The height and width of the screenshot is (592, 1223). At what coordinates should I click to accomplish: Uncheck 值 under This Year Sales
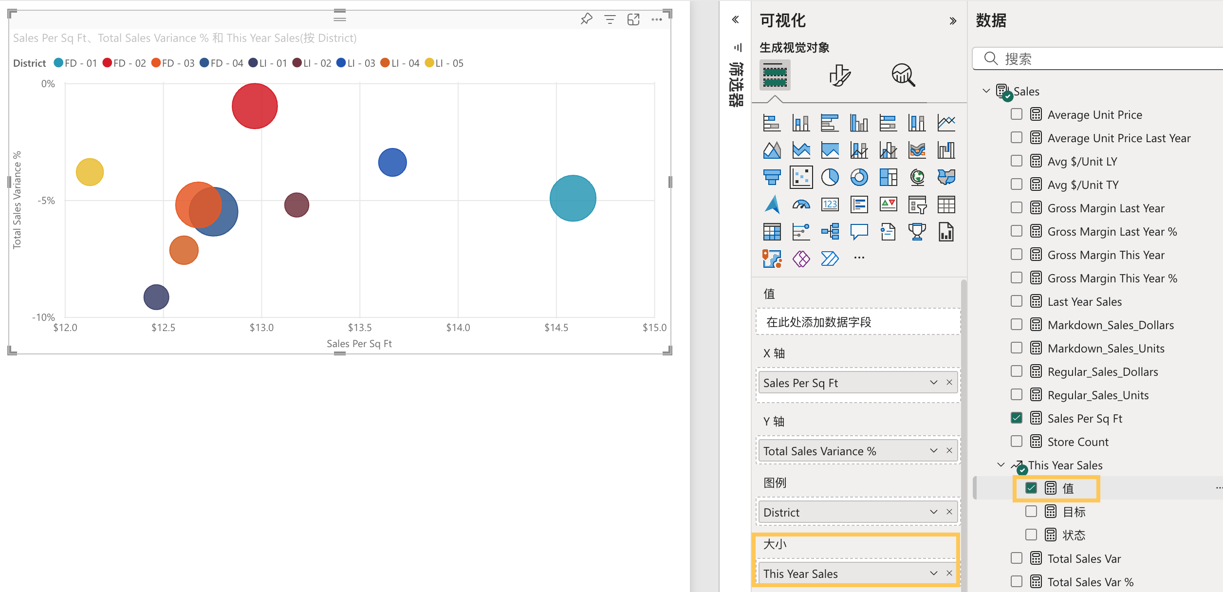tap(1031, 487)
